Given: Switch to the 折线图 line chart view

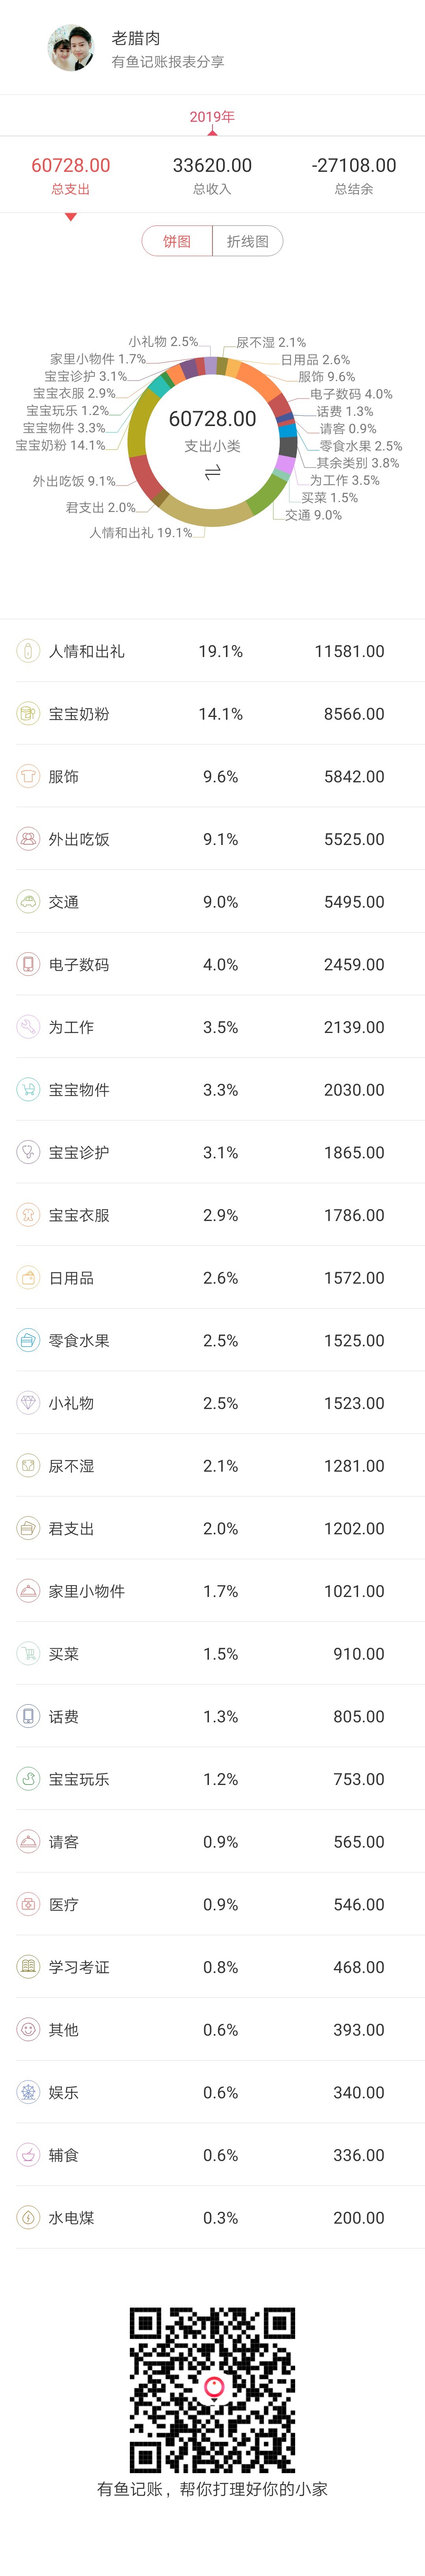Looking at the screenshot, I should (x=248, y=241).
